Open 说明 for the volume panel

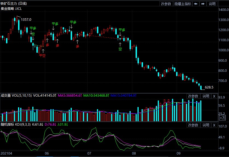pos(206,96)
